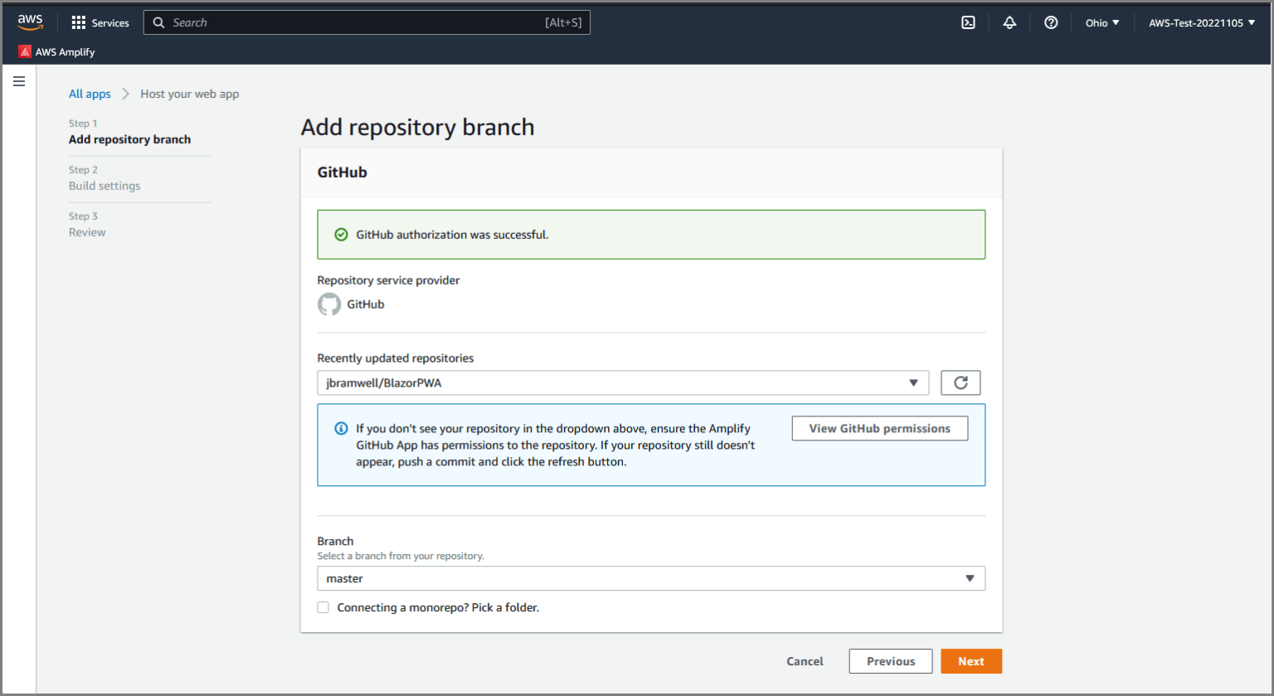Expand the AWS-Test-20221105 account menu

(x=1202, y=22)
